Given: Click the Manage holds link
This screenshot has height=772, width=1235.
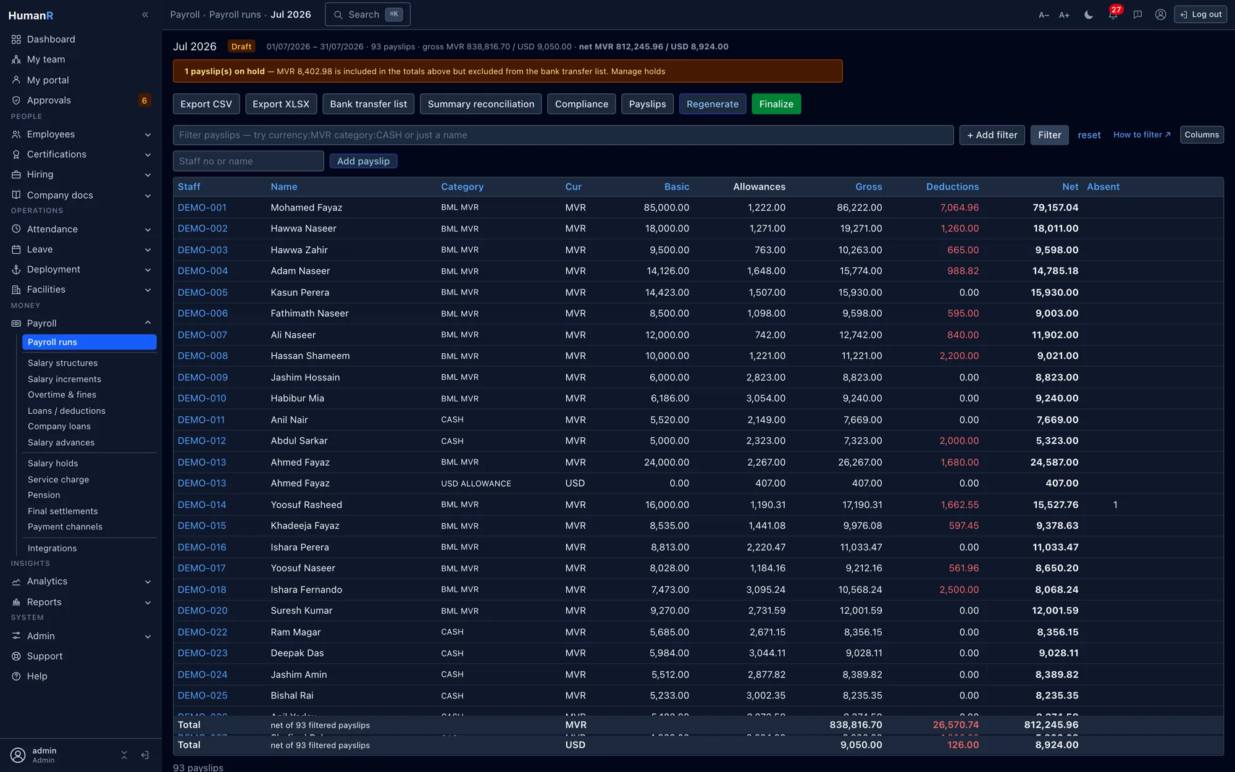Looking at the screenshot, I should pos(638,71).
